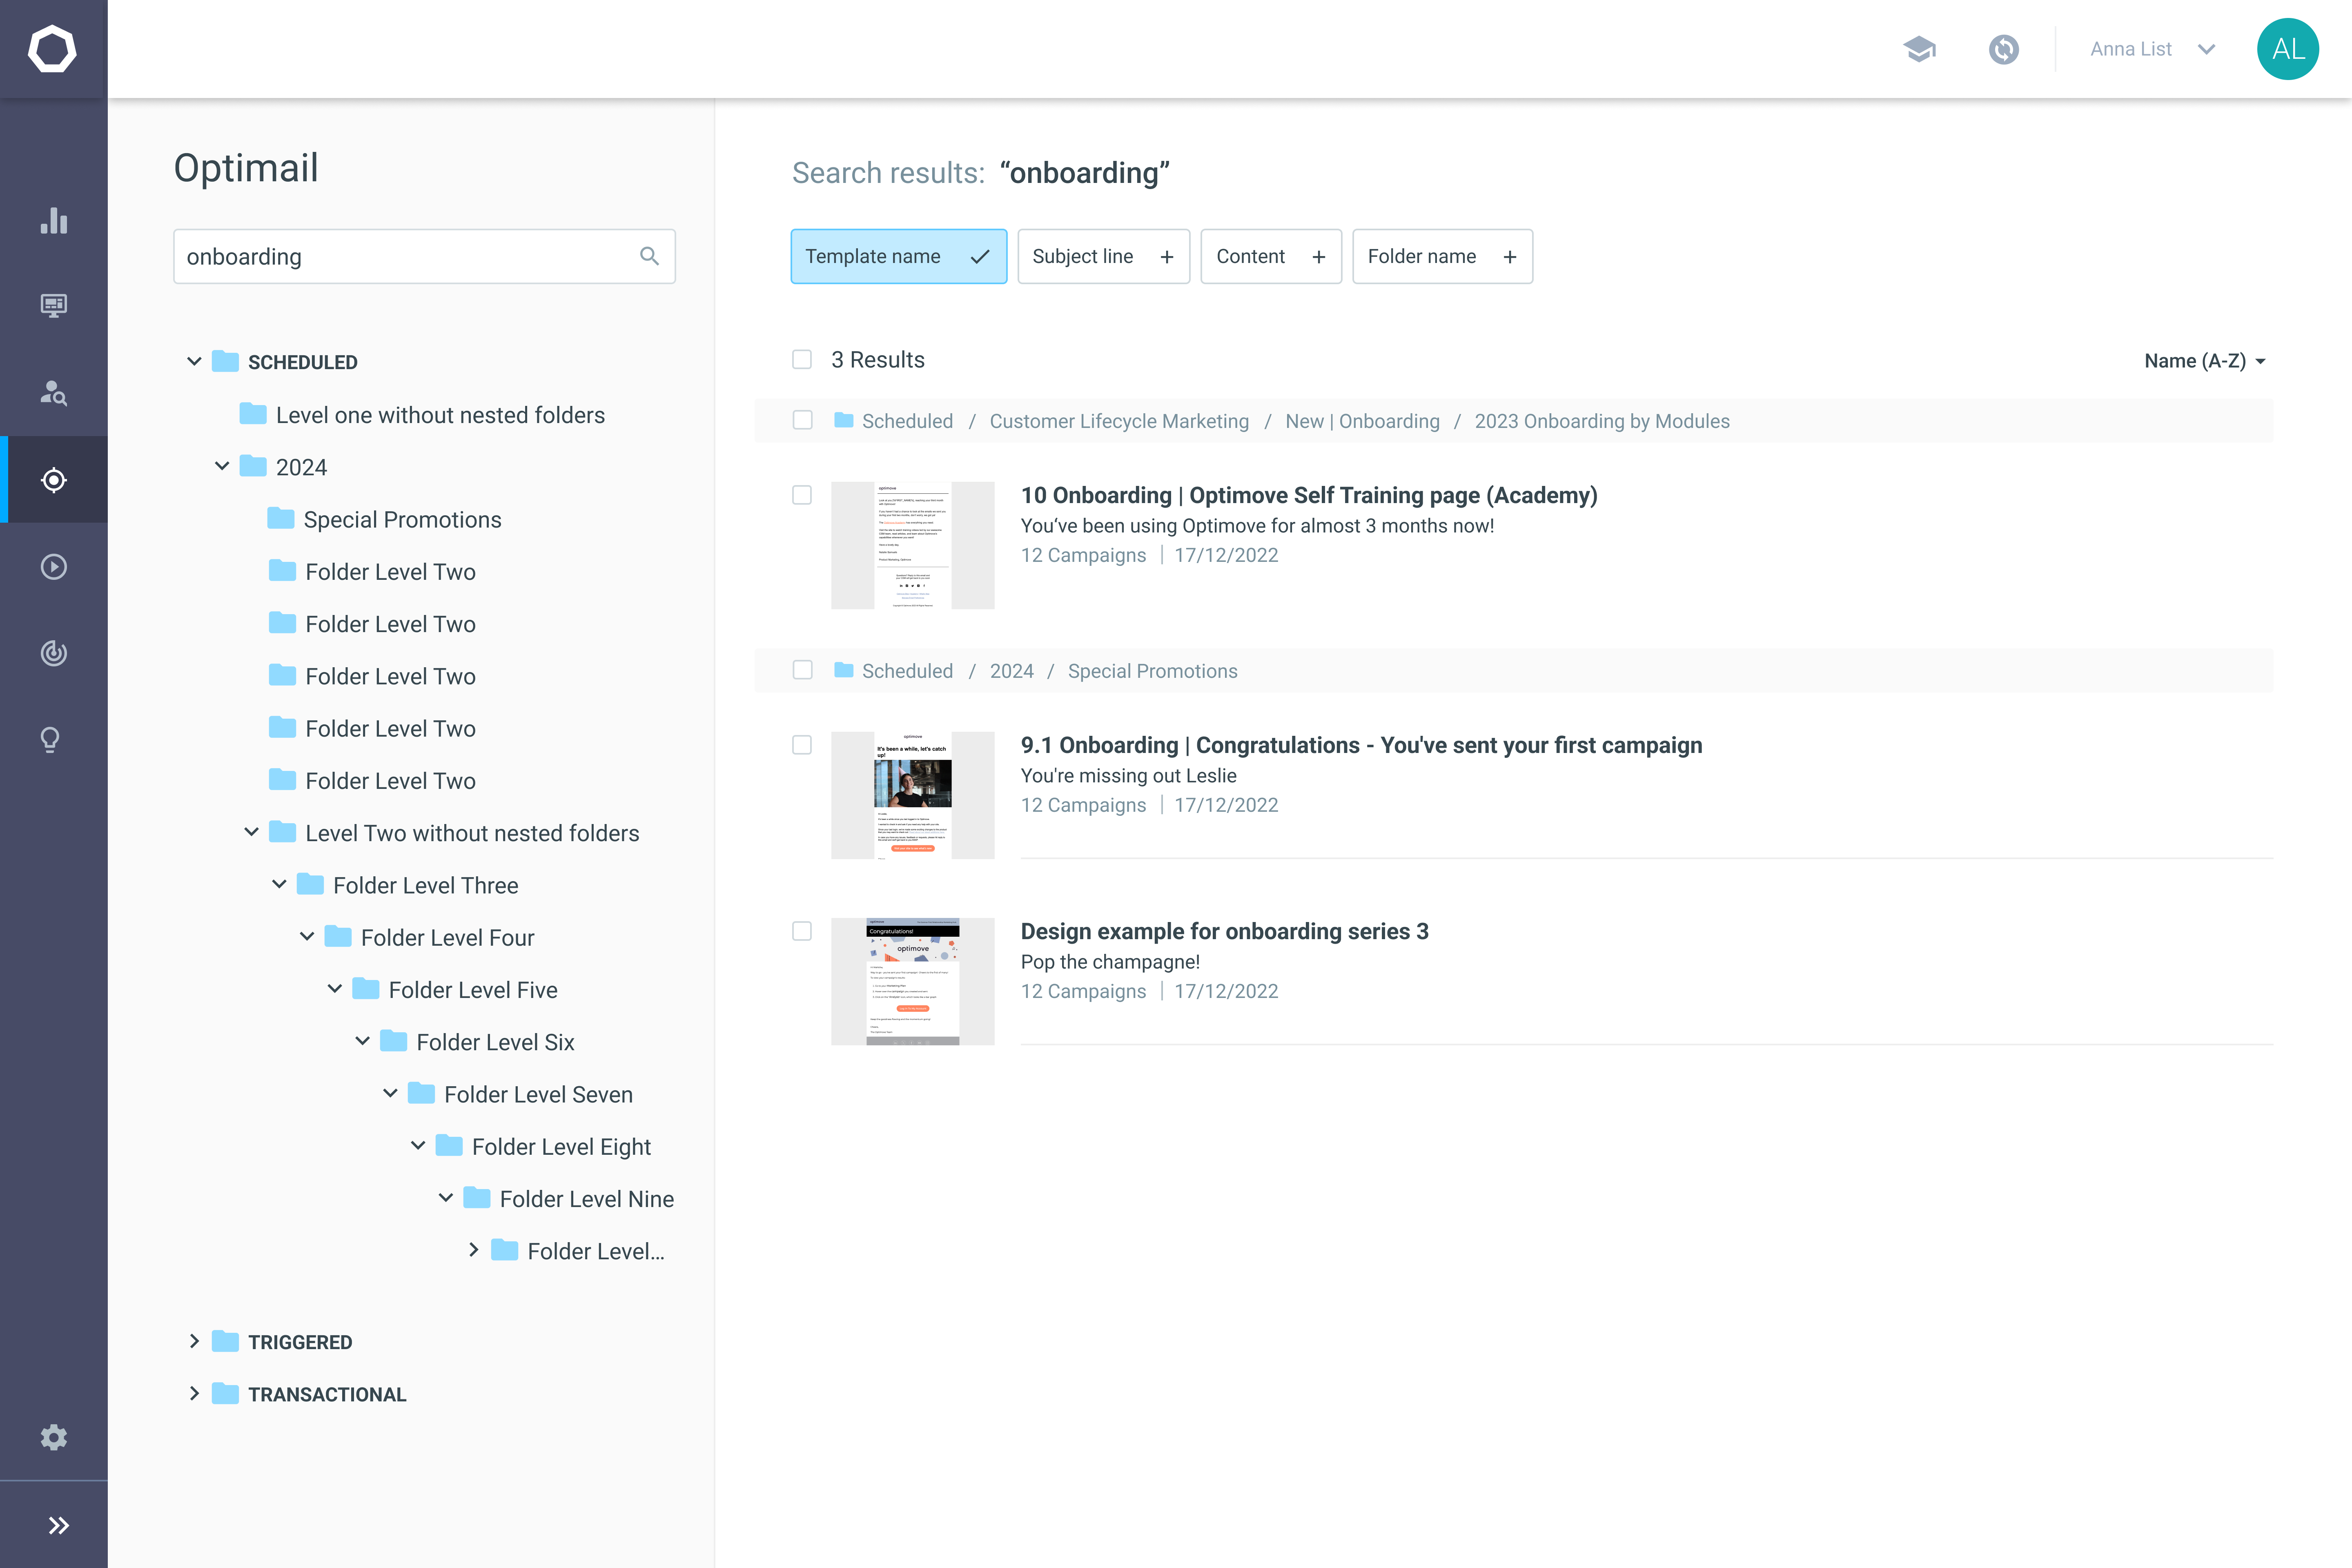Open the radar spiral sidebar icon
Image resolution: width=2352 pixels, height=1568 pixels.
click(54, 653)
